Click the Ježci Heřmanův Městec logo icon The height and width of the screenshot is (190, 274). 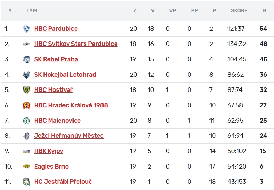coord(27,136)
